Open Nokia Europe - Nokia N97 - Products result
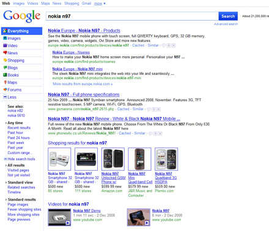This screenshot has height=231, width=269. coord(84,30)
